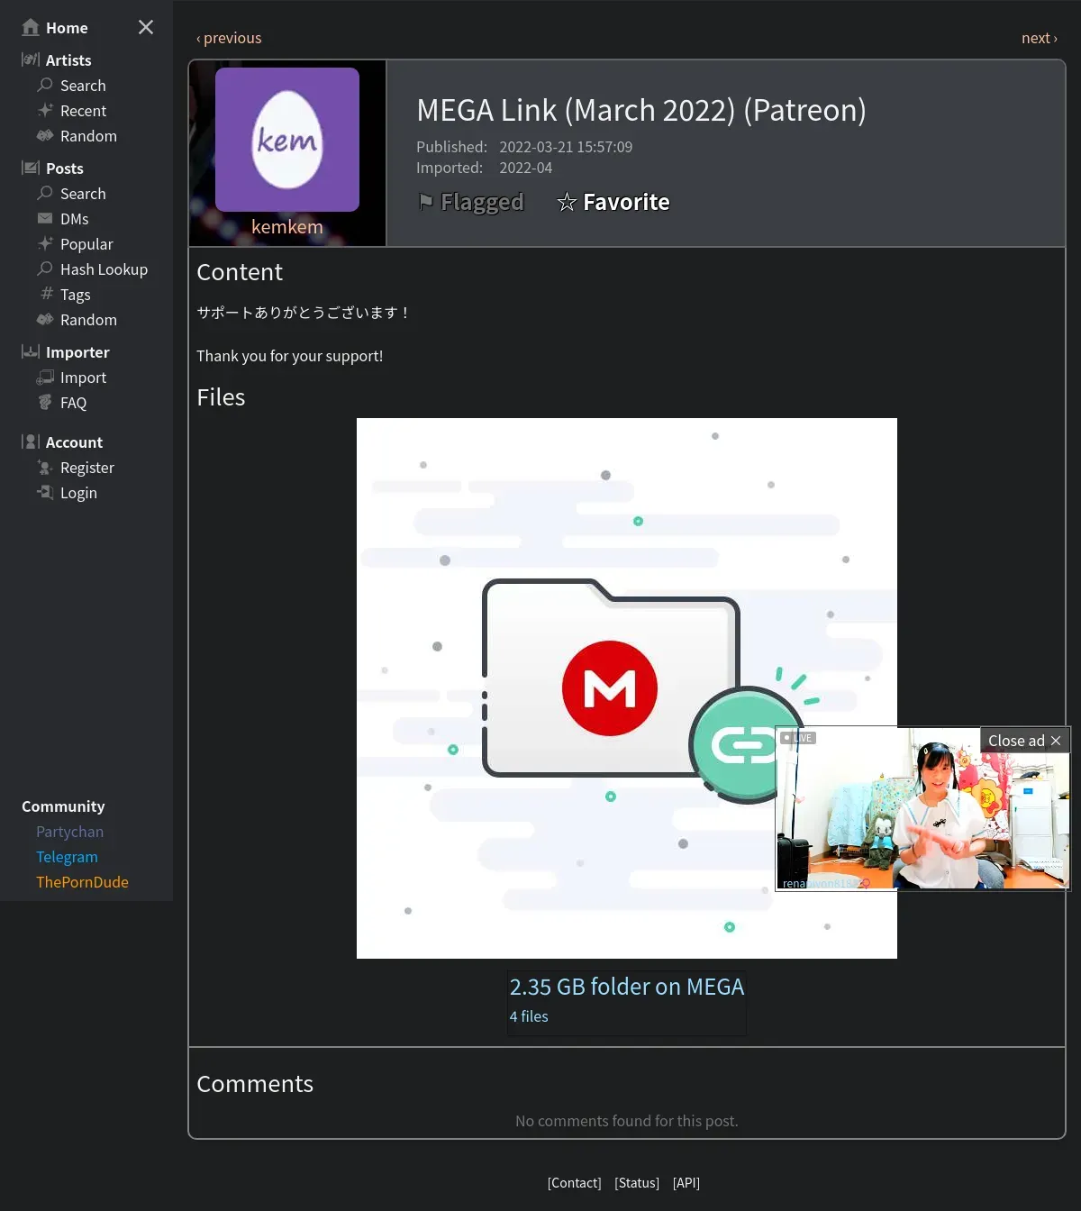The width and height of the screenshot is (1081, 1211).
Task: Click the FAQ icon in the sidebar
Action: pyautogui.click(x=45, y=402)
